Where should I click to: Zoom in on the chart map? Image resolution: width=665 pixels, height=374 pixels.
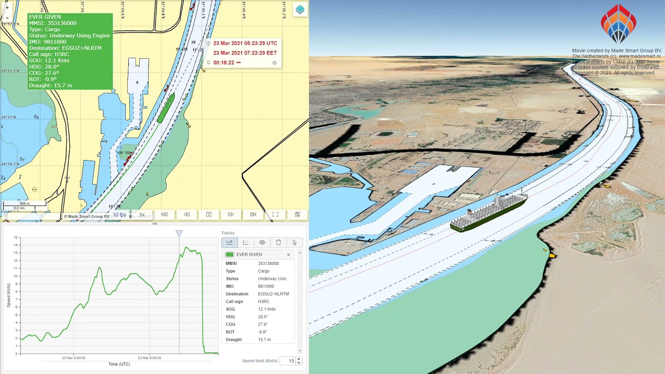click(x=7, y=8)
